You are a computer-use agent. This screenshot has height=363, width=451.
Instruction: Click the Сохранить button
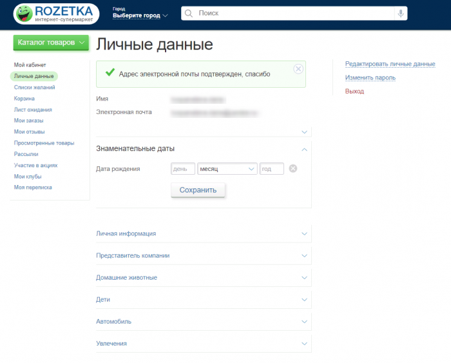coord(198,190)
